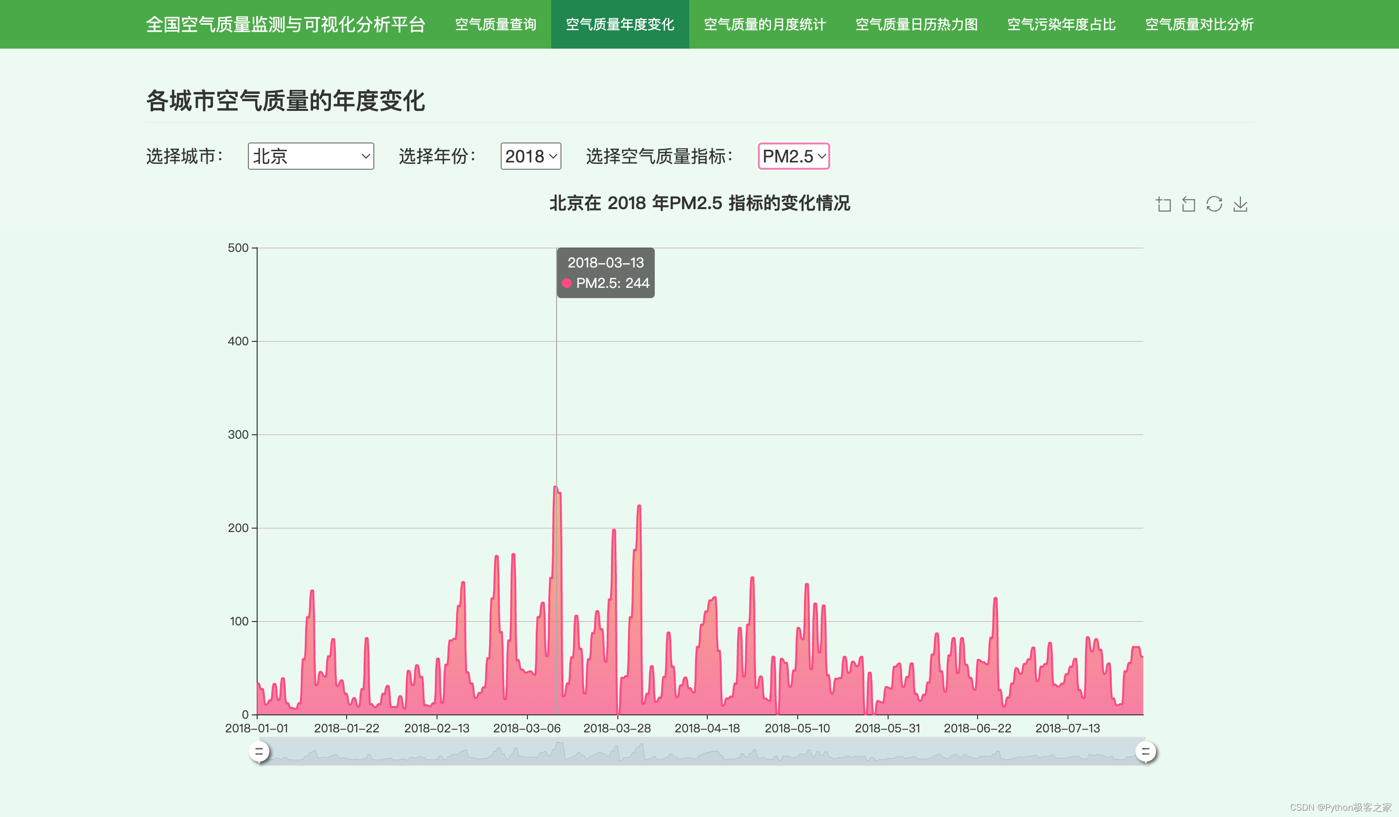Click the restore/refresh chart icon
This screenshot has width=1399, height=817.
coord(1214,204)
